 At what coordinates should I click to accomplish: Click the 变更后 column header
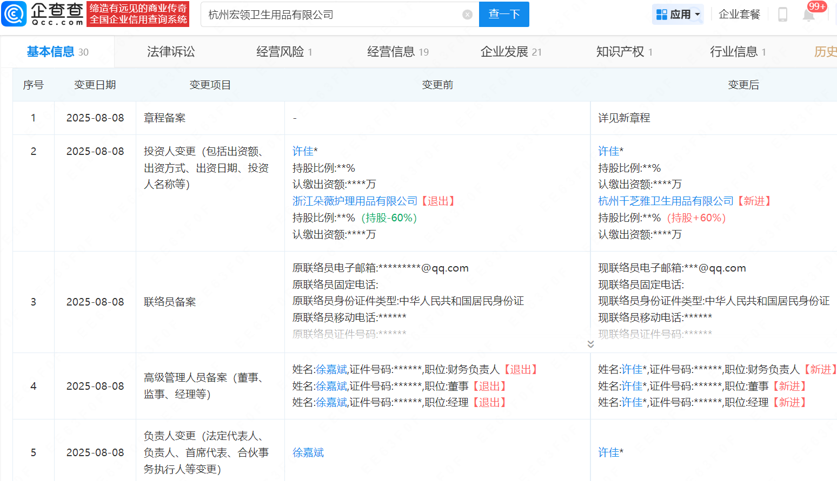click(743, 85)
